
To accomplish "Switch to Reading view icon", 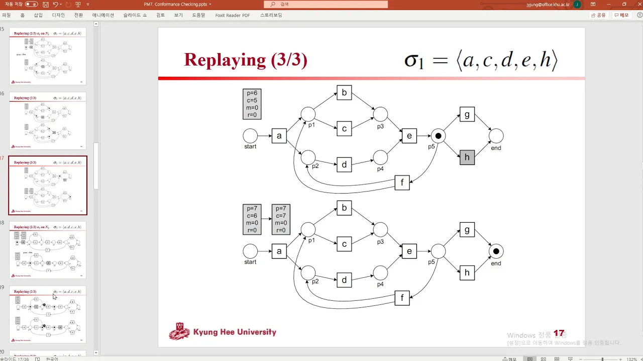I will pos(557,358).
